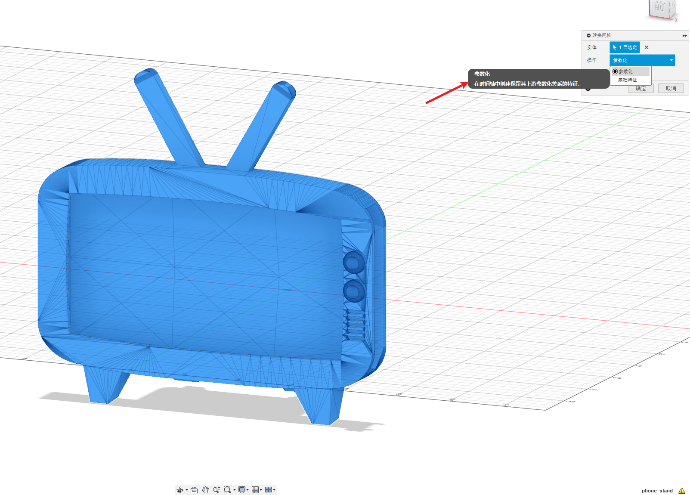Open the 操作 dropdown showing 参数化
Image resolution: width=690 pixels, height=495 pixels.
click(642, 60)
